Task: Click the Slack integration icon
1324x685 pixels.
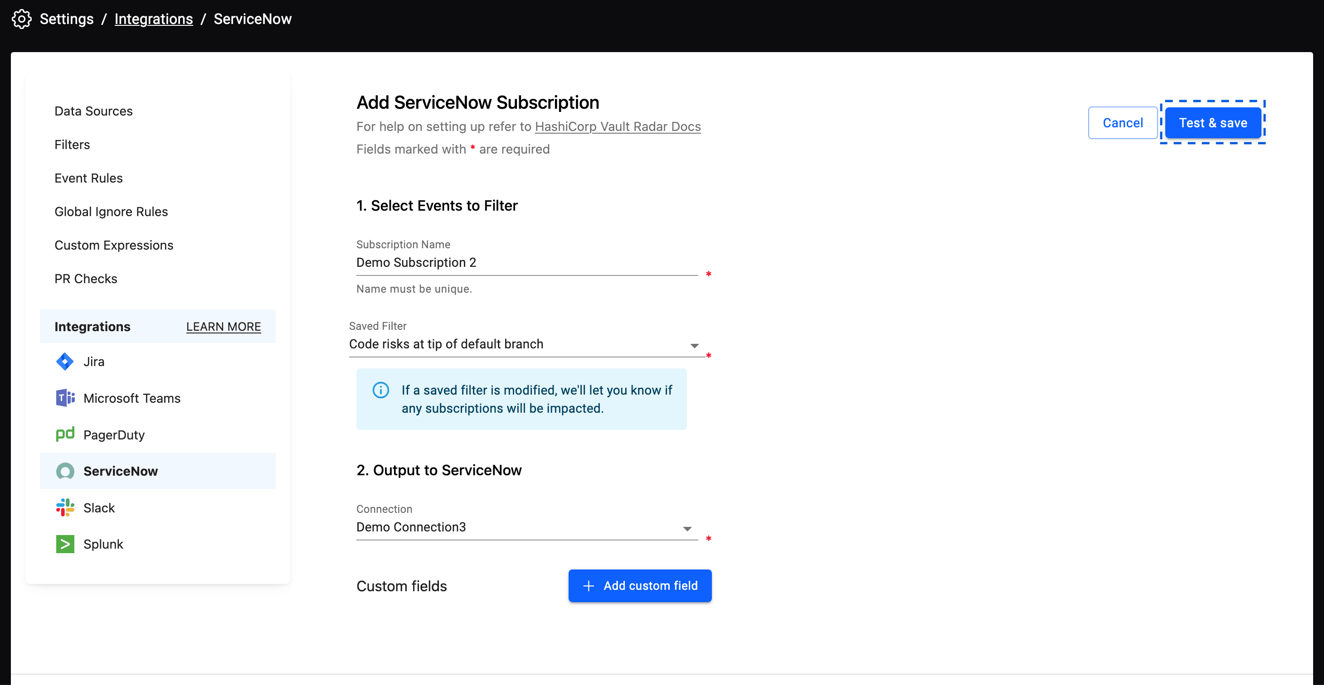Action: 66,507
